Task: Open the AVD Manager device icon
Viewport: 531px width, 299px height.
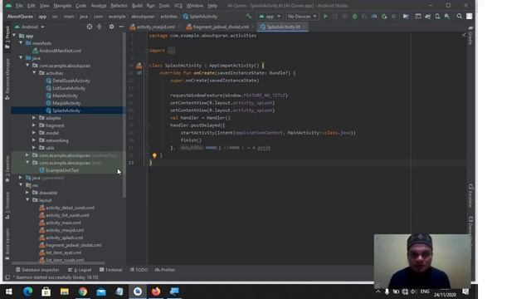Action: tap(437, 17)
